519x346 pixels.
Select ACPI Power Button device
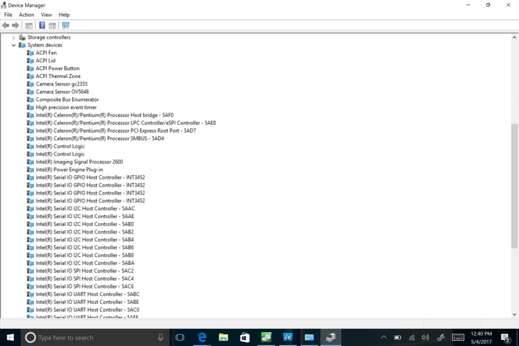coord(58,68)
